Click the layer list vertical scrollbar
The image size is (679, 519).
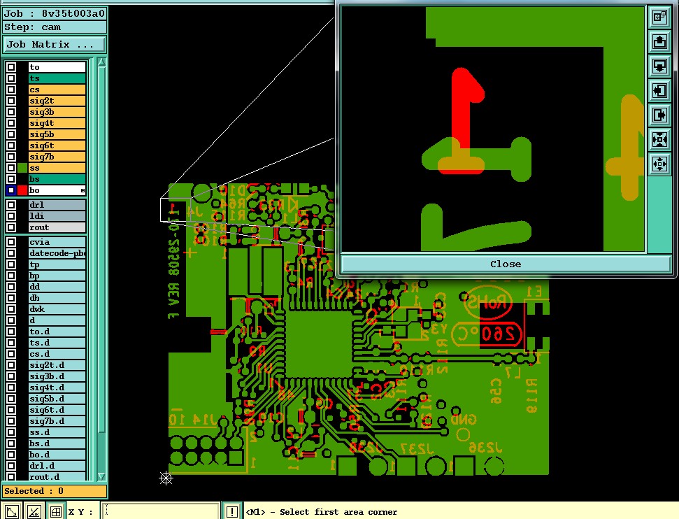click(x=101, y=269)
